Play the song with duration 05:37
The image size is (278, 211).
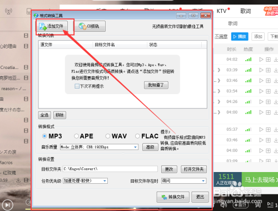(261, 130)
